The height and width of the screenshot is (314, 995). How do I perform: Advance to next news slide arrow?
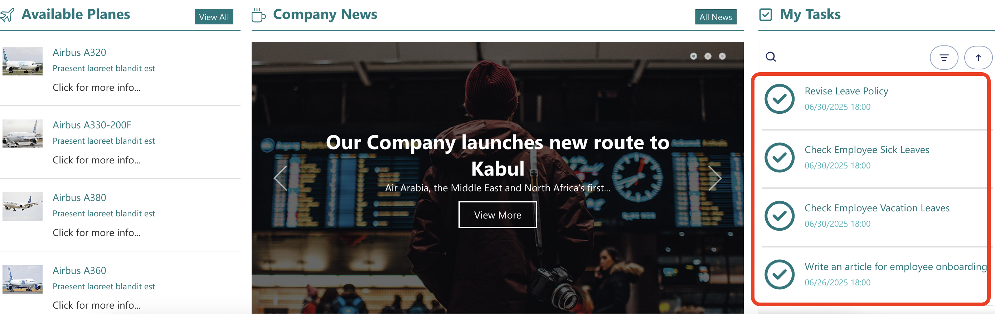pyautogui.click(x=715, y=178)
